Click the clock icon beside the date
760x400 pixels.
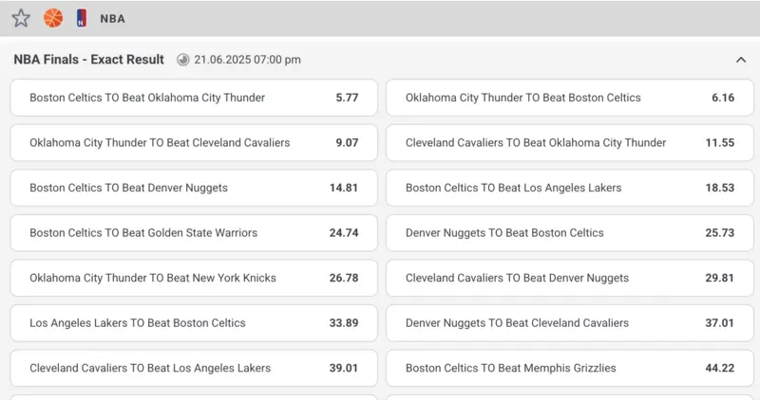click(183, 60)
